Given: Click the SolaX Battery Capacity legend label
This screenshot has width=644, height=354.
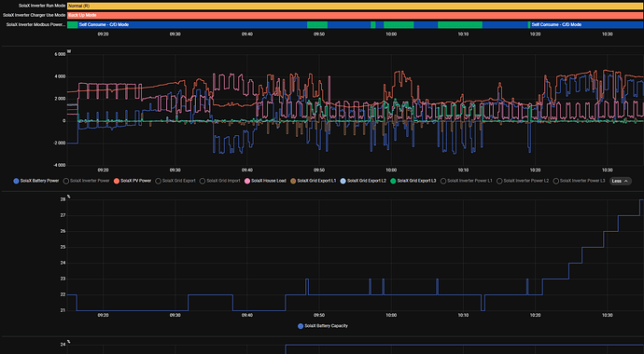Looking at the screenshot, I should (x=326, y=326).
